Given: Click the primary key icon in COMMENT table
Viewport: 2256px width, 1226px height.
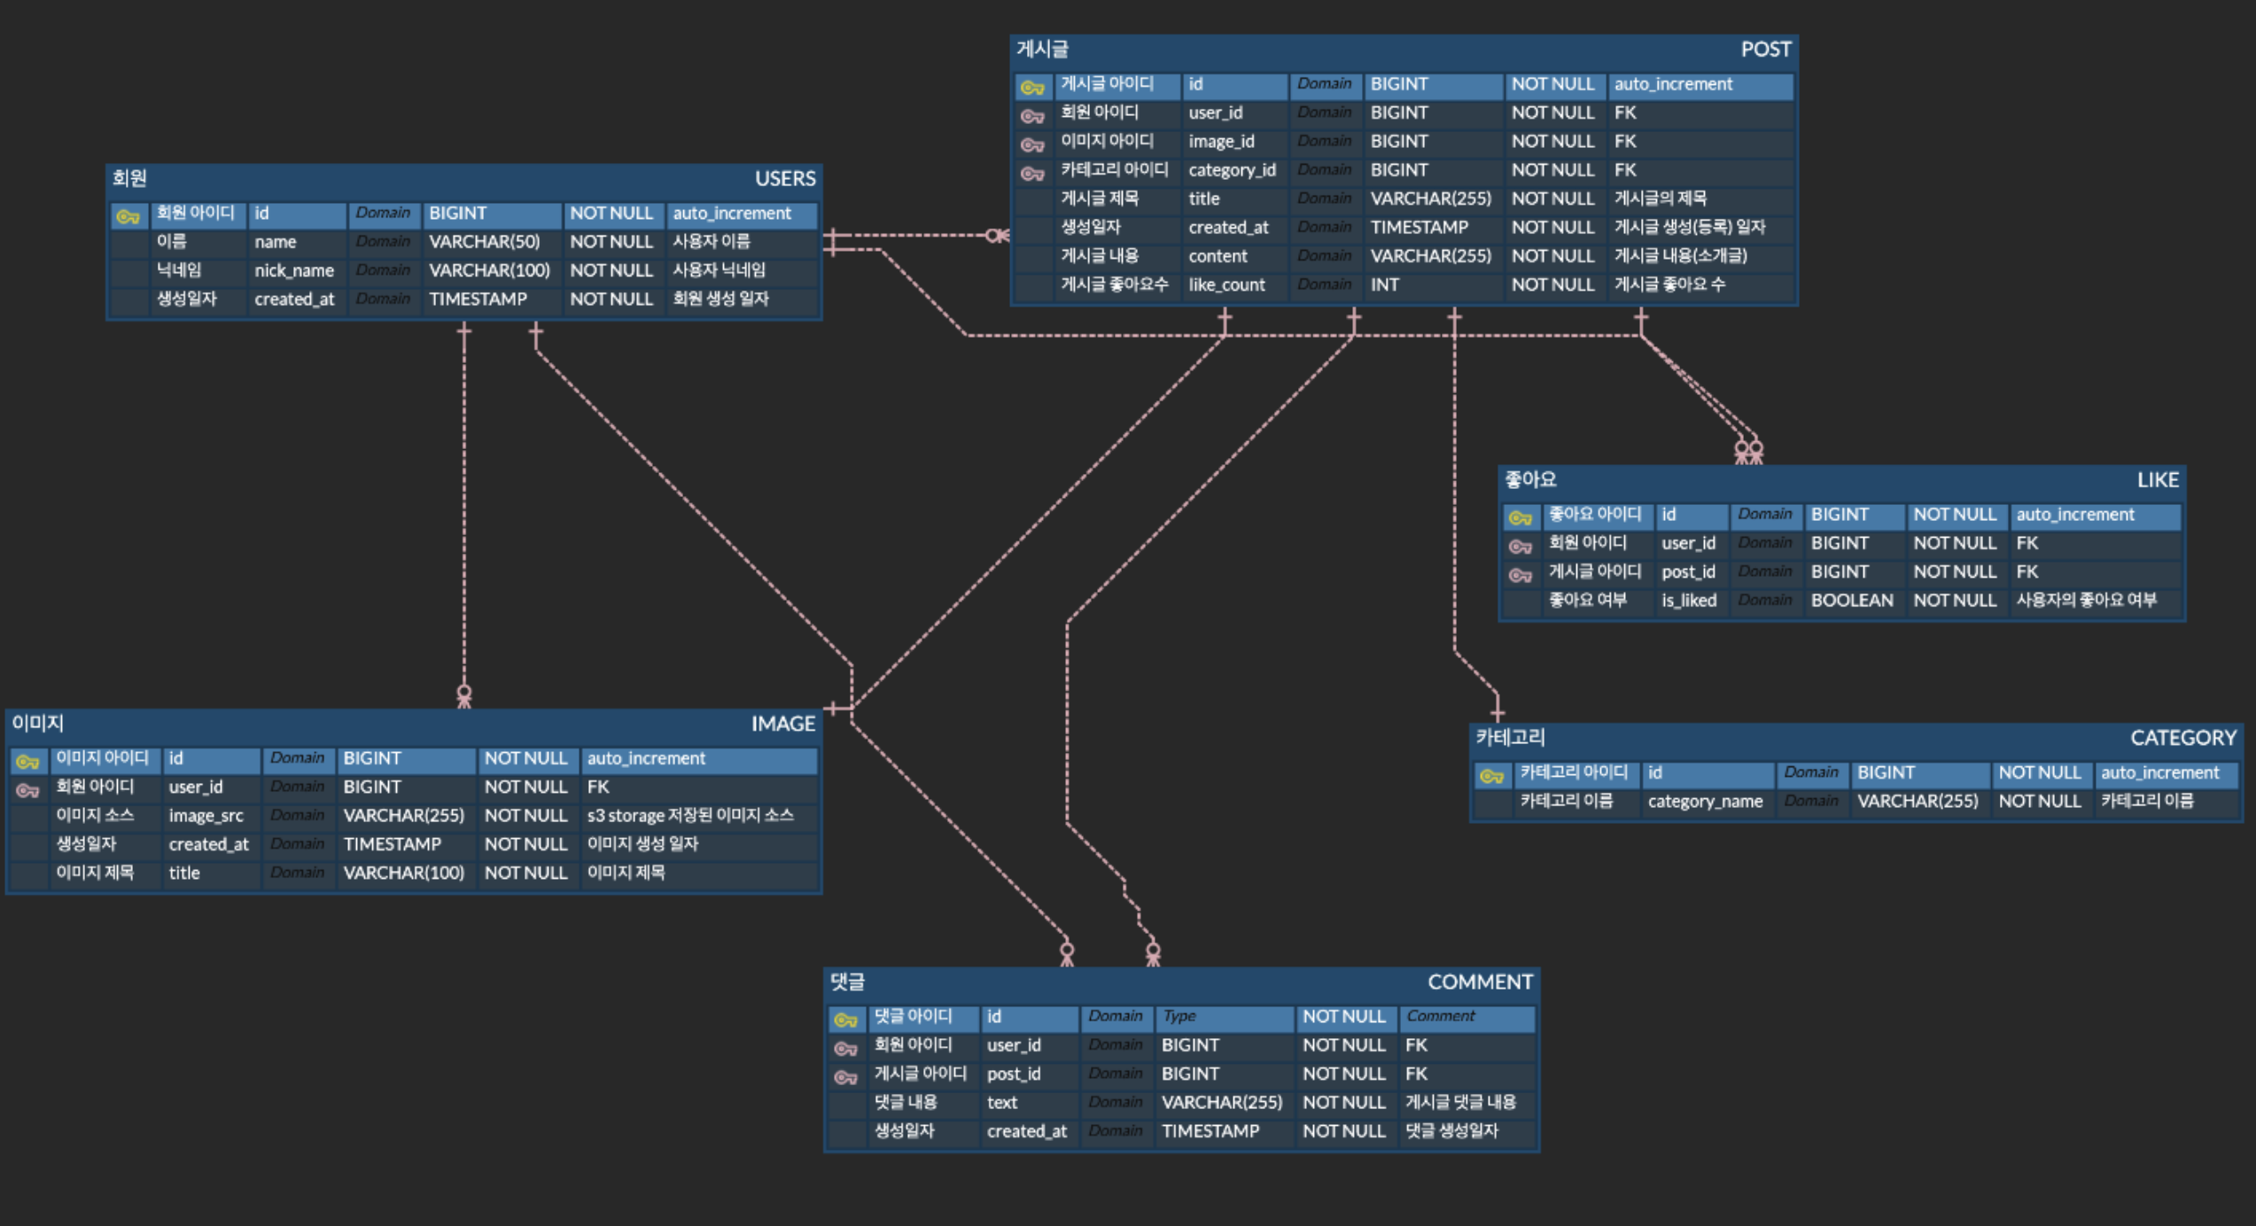Looking at the screenshot, I should 845,1020.
